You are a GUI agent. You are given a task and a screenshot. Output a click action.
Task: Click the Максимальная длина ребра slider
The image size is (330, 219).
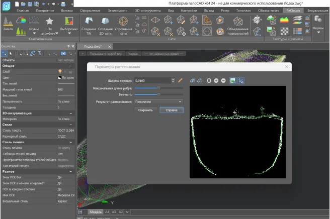point(158,87)
